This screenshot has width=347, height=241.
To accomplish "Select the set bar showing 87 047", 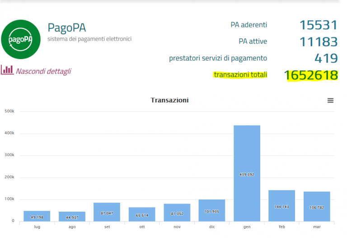I will tap(107, 212).
